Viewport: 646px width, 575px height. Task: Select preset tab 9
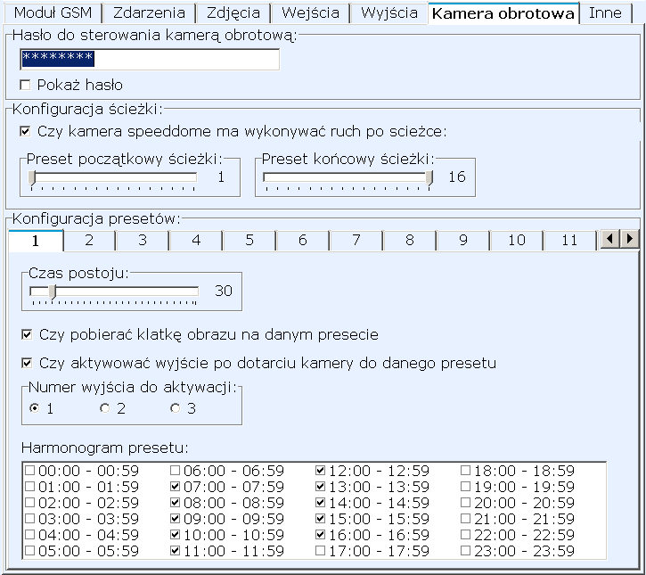tap(463, 241)
